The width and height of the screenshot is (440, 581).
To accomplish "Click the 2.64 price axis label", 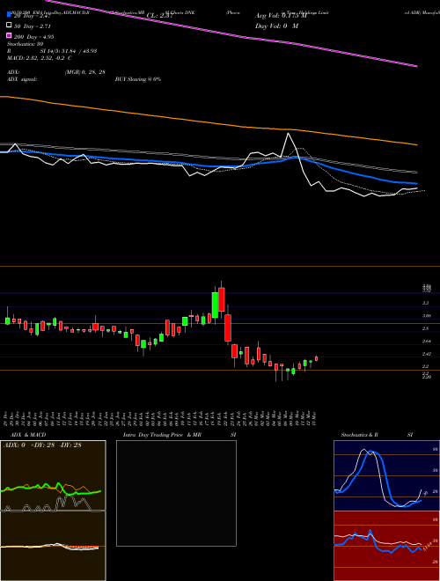I will (x=426, y=341).
